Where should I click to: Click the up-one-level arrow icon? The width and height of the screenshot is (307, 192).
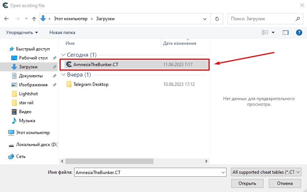click(x=34, y=18)
